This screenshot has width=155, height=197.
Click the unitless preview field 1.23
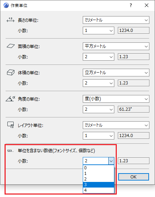click(x=134, y=161)
